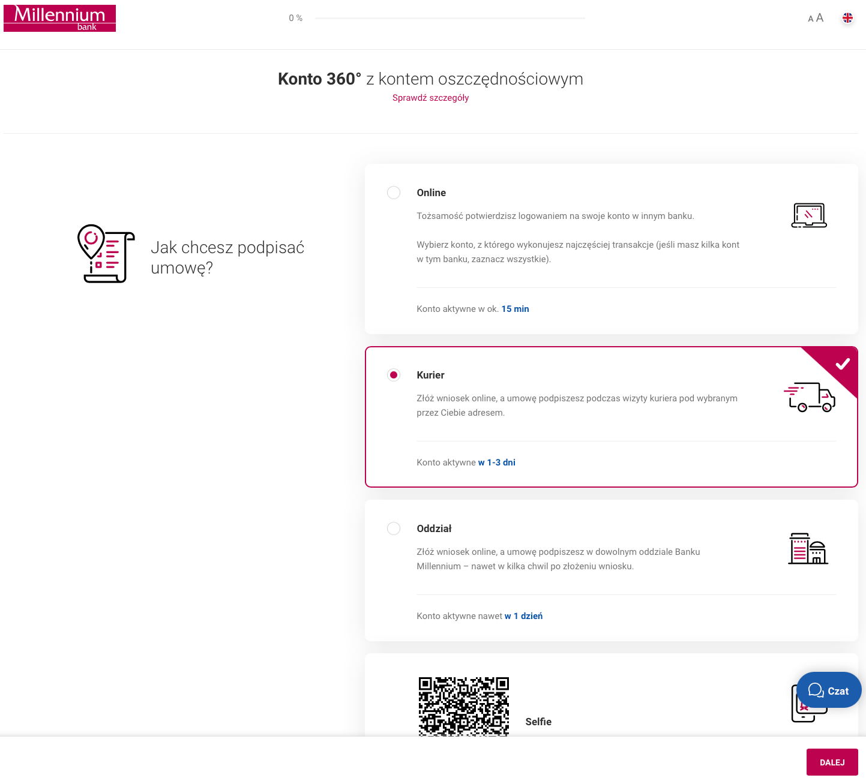
Task: Click the 'Jak chcesz podpisać umowę?' heading
Action: pyautogui.click(x=227, y=257)
